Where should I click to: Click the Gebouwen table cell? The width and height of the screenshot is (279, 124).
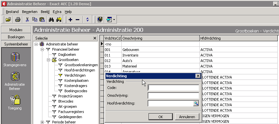(161, 50)
